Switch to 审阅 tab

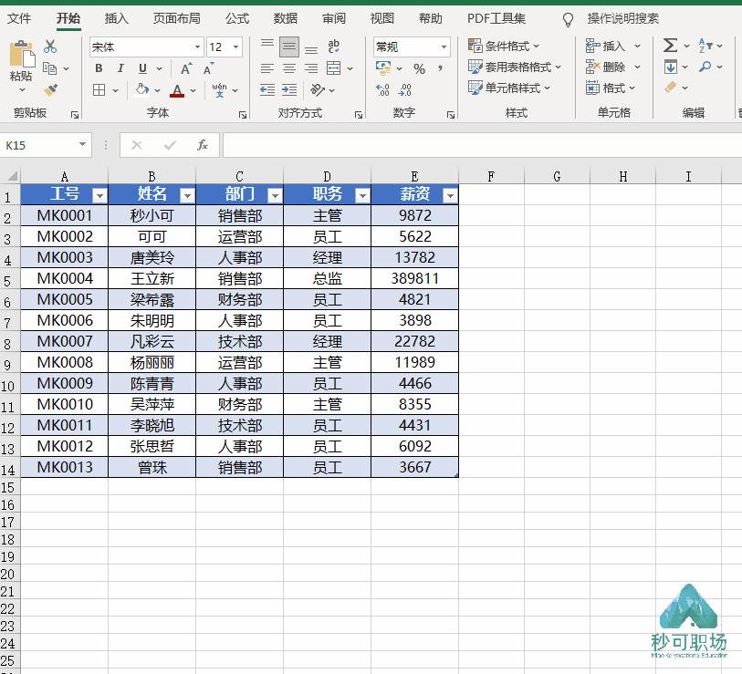[x=334, y=18]
